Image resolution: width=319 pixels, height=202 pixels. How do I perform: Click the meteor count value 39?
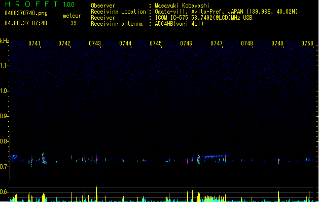tap(74, 23)
